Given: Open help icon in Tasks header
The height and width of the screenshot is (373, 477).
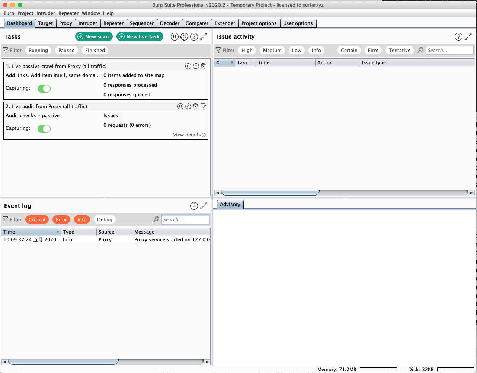Looking at the screenshot, I should tap(194, 36).
